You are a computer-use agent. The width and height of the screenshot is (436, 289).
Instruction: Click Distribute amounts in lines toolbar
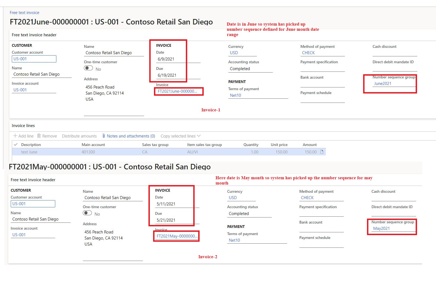(79, 136)
